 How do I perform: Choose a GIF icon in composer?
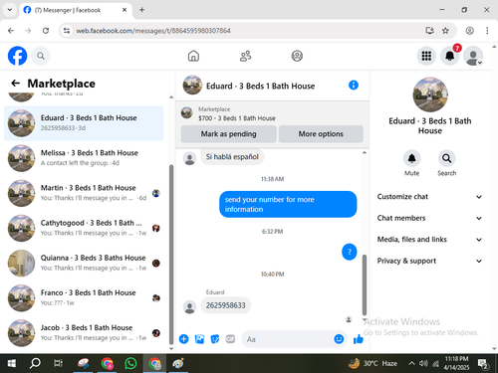230,339
